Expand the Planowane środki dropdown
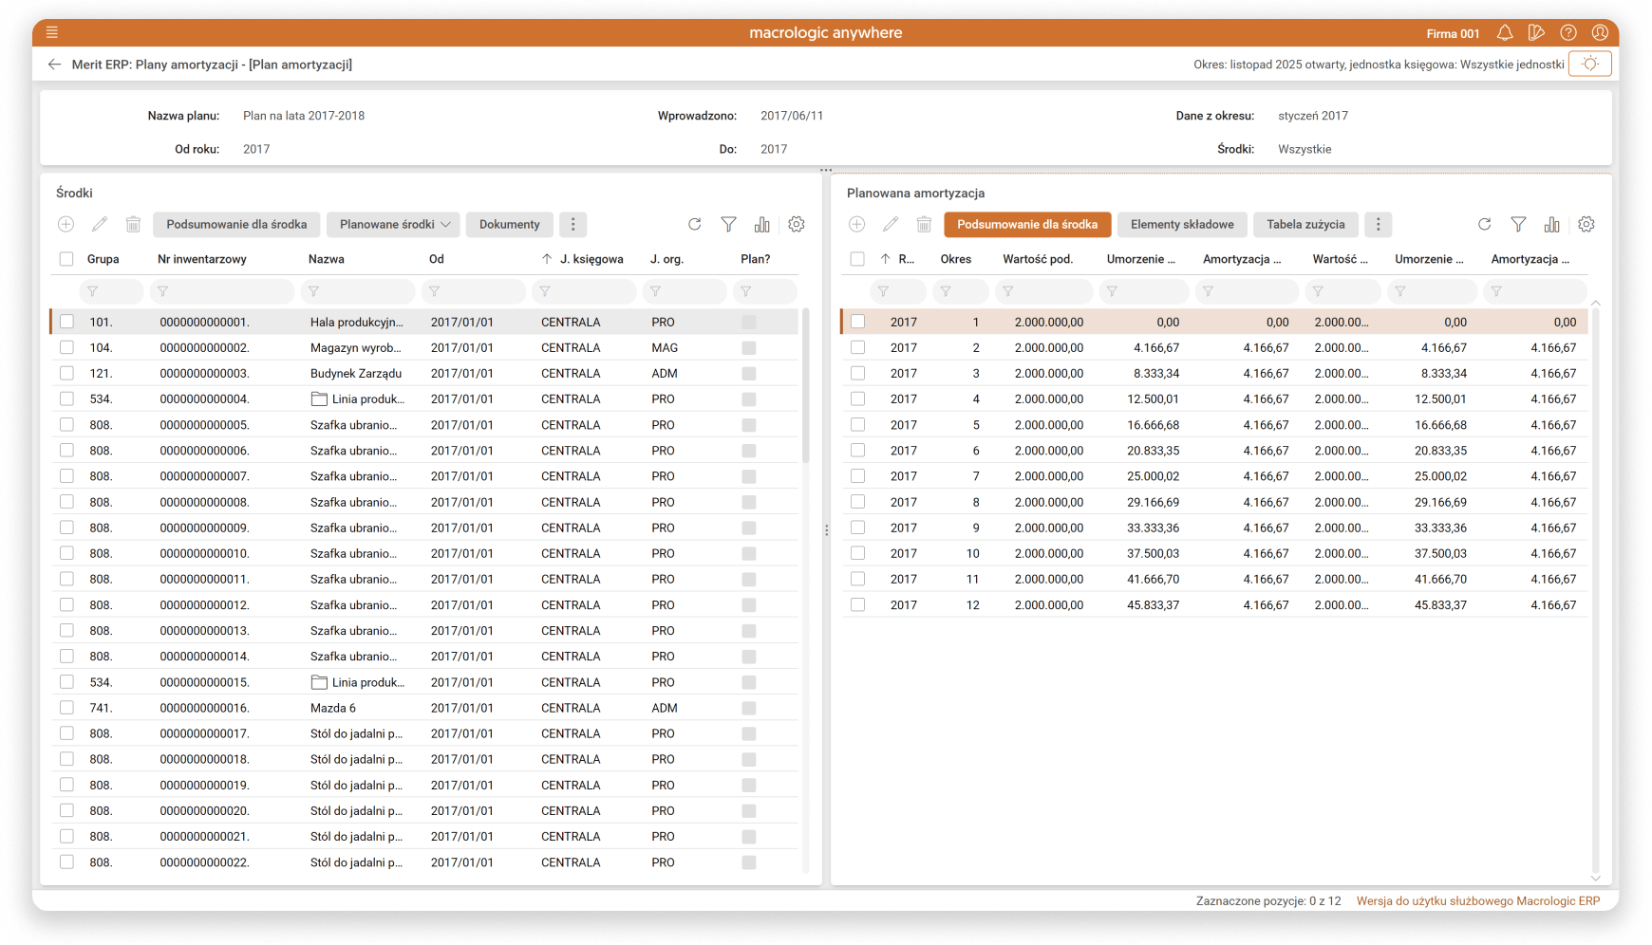This screenshot has width=1652, height=945. coord(394,225)
